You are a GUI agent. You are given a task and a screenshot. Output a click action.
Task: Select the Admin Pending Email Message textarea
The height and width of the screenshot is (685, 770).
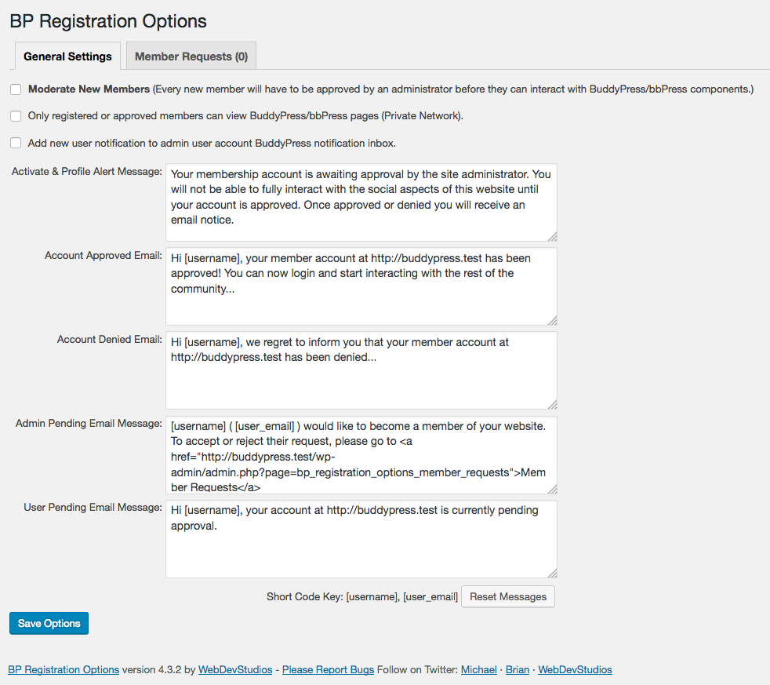361,454
